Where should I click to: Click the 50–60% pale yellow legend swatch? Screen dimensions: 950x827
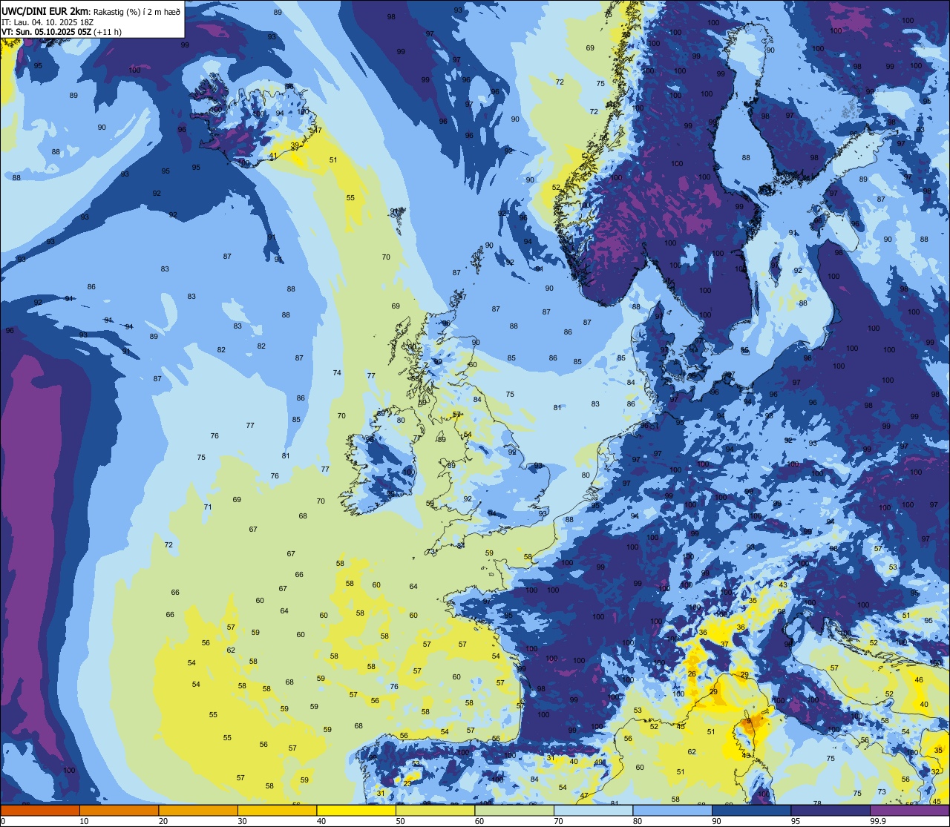[435, 811]
